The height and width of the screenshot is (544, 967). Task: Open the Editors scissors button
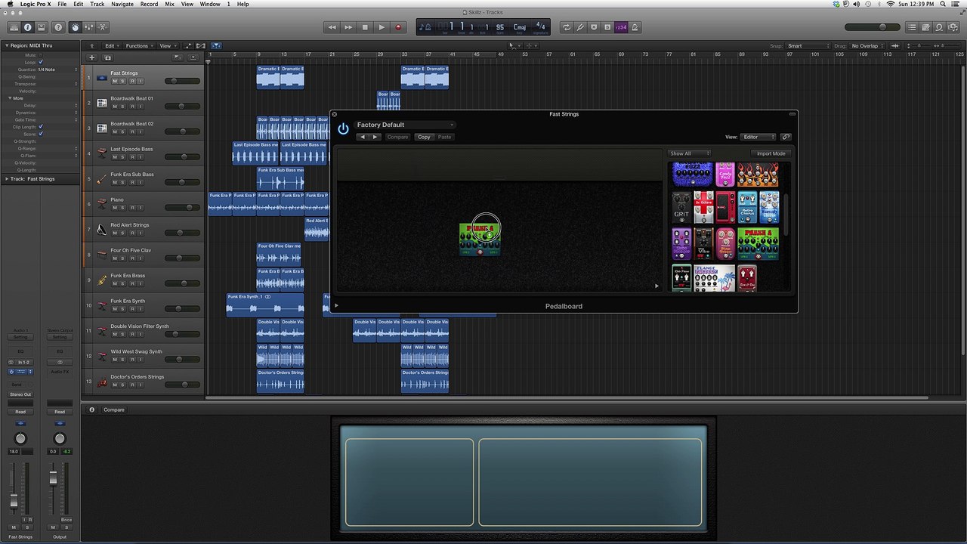(x=102, y=27)
